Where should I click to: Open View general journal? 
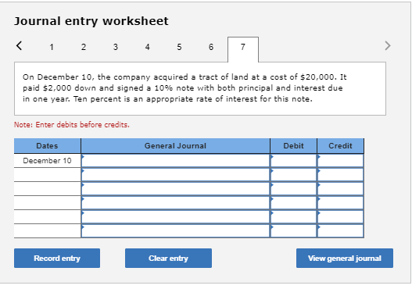345,259
